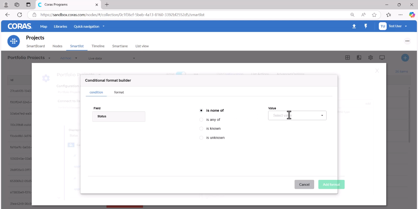Open the Nodes tab
Screen dimensions: 418x209
(57, 46)
